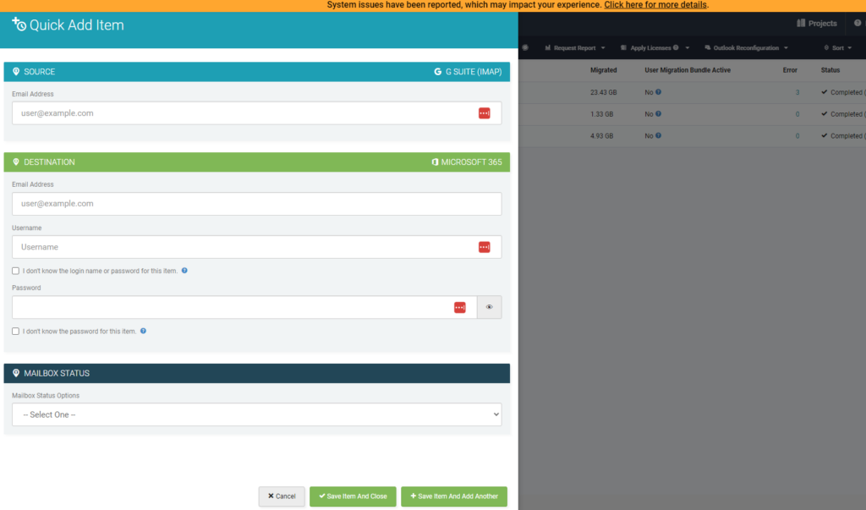Check 'I don't know the password for this item'
The width and height of the screenshot is (866, 510).
(16, 332)
